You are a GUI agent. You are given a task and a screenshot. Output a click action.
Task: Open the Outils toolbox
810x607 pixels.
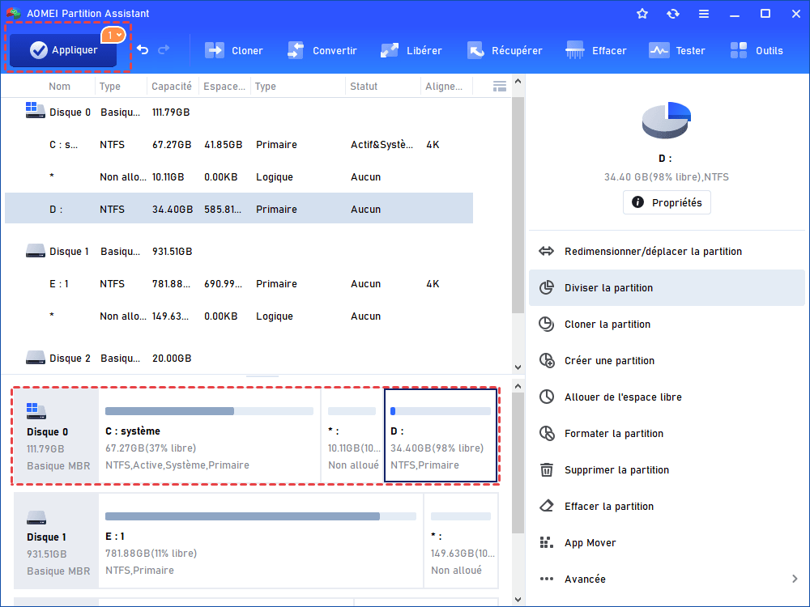point(740,50)
